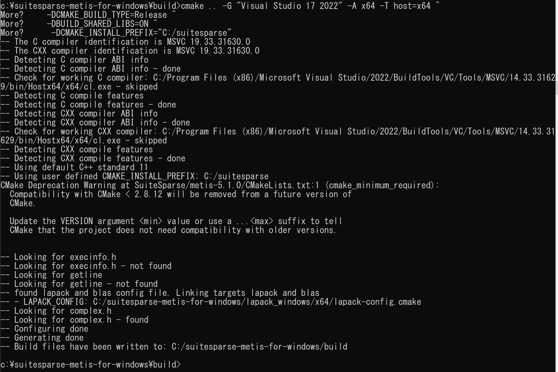Click the "Update the VERSION argument" line

click(176, 221)
